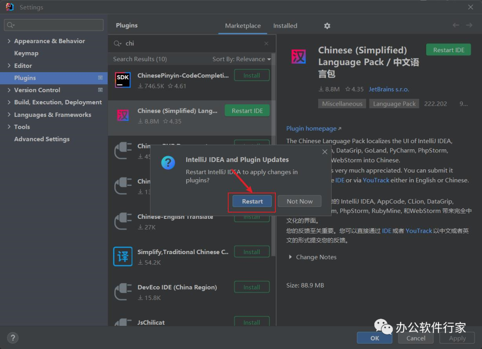This screenshot has height=349, width=482.
Task: Select Keymap in the settings tree
Action: point(26,53)
